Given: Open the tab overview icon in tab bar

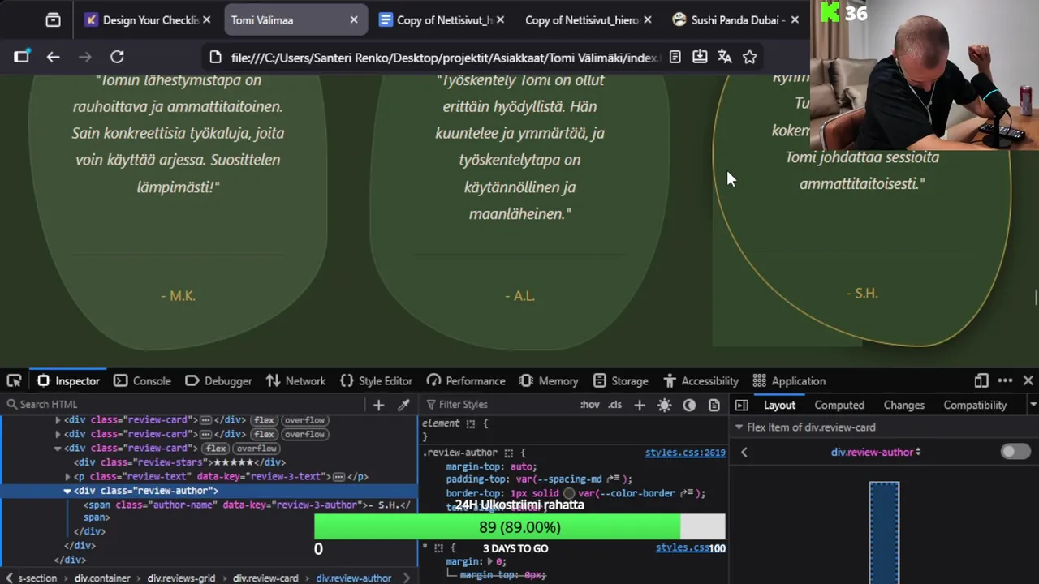Looking at the screenshot, I should [53, 20].
